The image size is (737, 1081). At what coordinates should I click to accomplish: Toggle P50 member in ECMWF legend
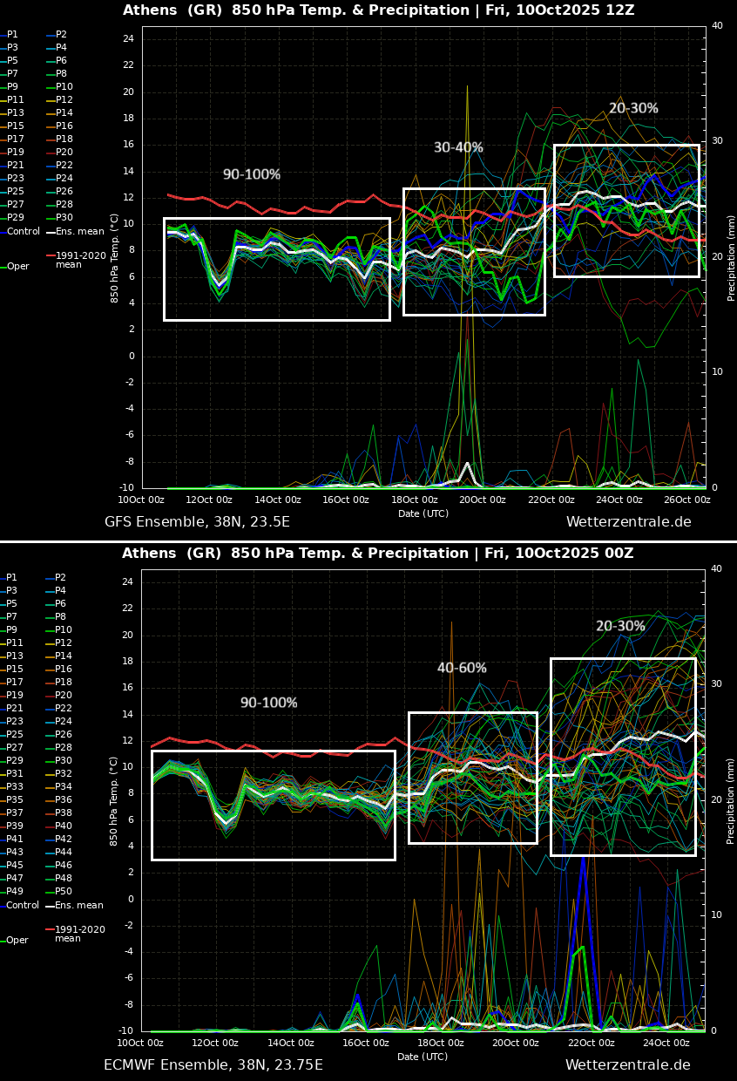pyautogui.click(x=64, y=892)
